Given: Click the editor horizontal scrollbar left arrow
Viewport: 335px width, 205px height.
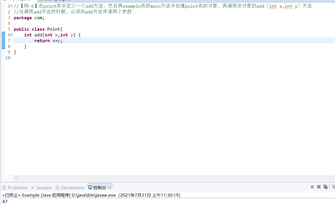Looking at the screenshot, I should click(16, 178).
